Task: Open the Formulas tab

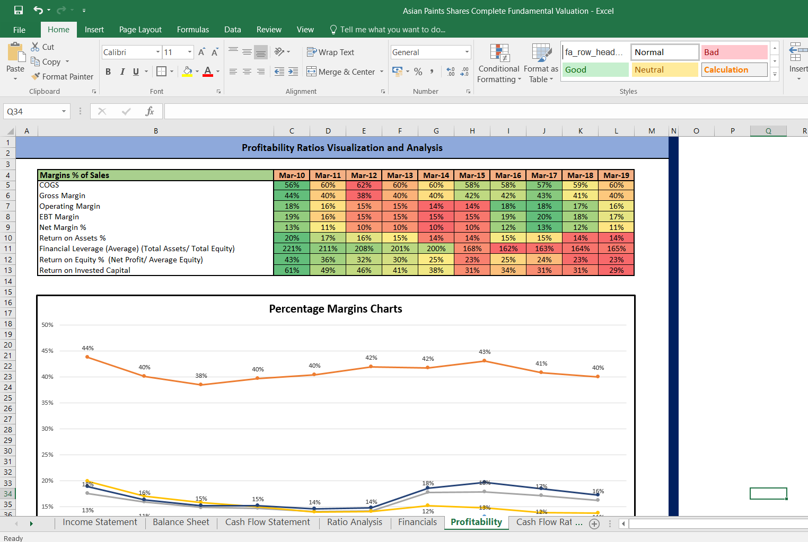Action: point(193,30)
